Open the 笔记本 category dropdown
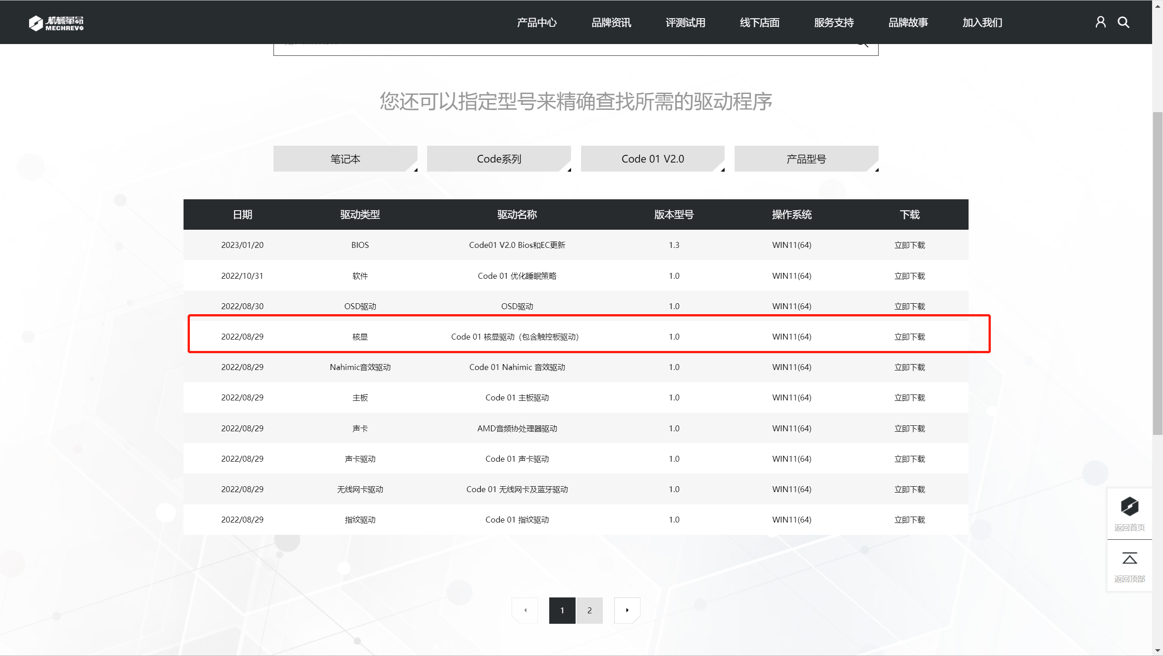Screen dimensions: 1163x656 [x=345, y=158]
